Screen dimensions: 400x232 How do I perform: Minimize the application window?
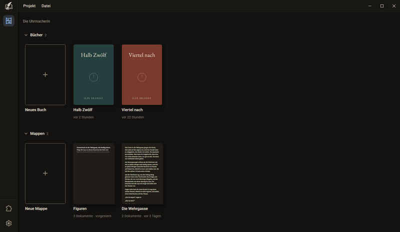[370, 6]
